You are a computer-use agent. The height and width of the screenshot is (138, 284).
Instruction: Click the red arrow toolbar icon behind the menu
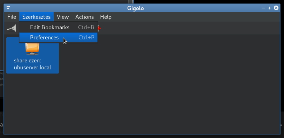[99, 28]
